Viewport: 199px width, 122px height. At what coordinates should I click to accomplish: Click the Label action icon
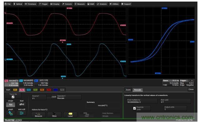[x=70, y=114]
